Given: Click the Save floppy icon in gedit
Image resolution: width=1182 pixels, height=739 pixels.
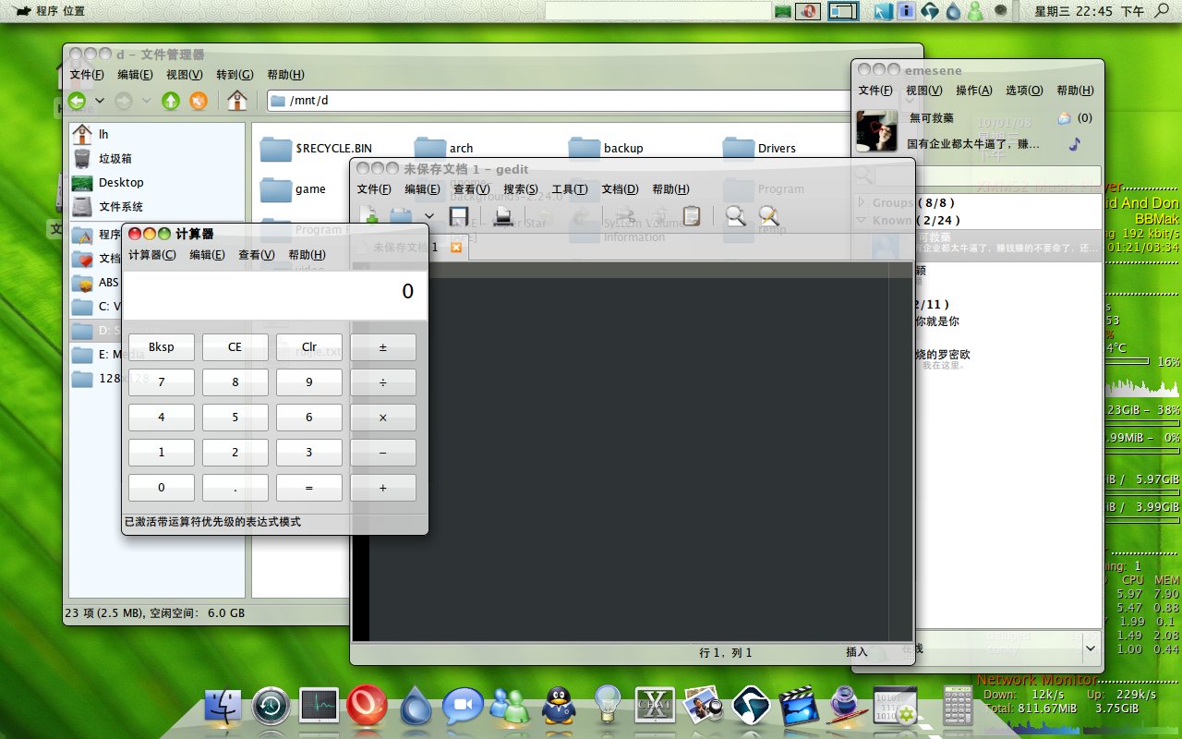Looking at the screenshot, I should point(459,217).
